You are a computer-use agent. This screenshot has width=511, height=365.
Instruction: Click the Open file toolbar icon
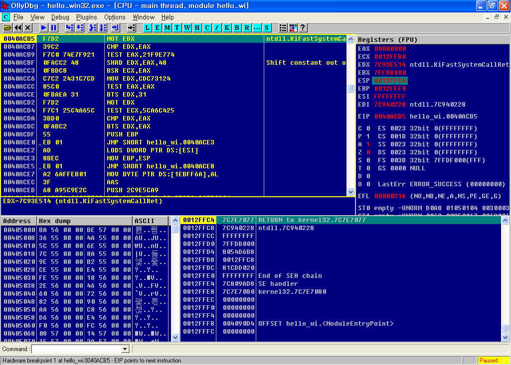pos(7,28)
